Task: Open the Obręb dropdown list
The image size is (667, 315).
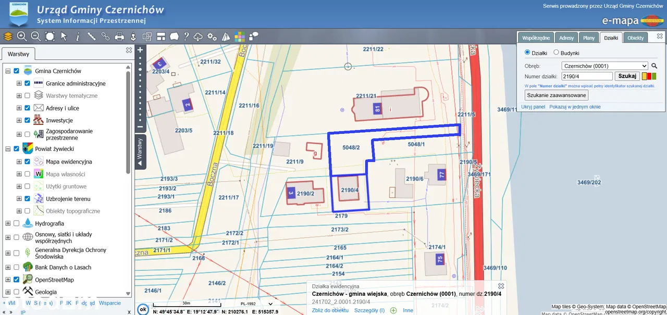Action: coord(604,66)
